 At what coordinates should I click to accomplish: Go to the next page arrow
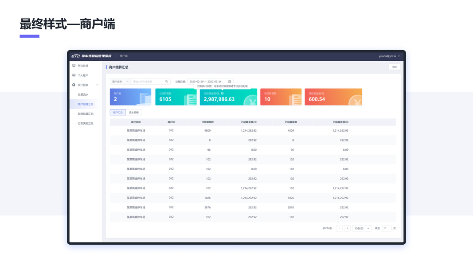tap(347, 228)
